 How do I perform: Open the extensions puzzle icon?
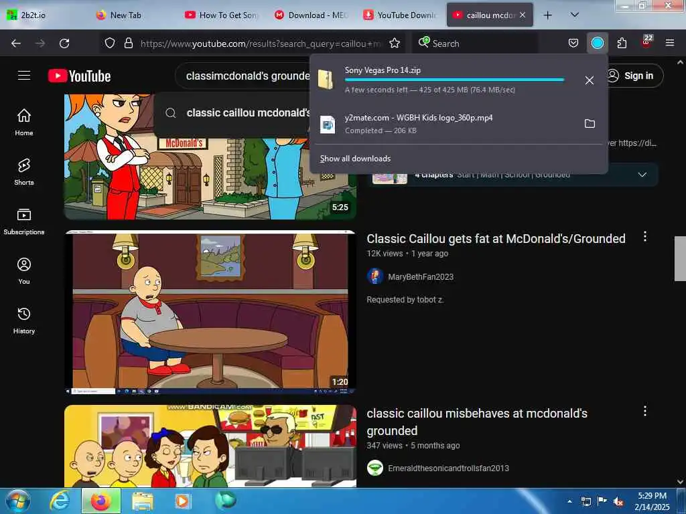click(622, 43)
